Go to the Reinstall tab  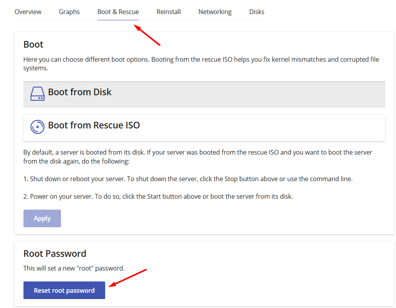(168, 12)
